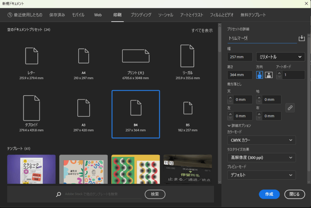Open the CMYK カラー mode dropdown
311x208 pixels.
261,140
